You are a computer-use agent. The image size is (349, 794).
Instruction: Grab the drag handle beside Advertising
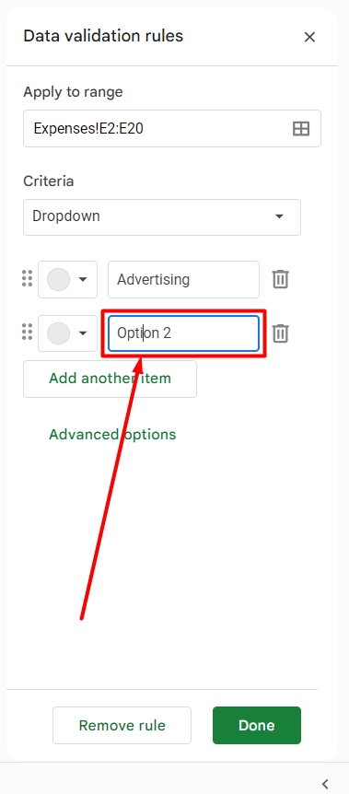point(28,279)
